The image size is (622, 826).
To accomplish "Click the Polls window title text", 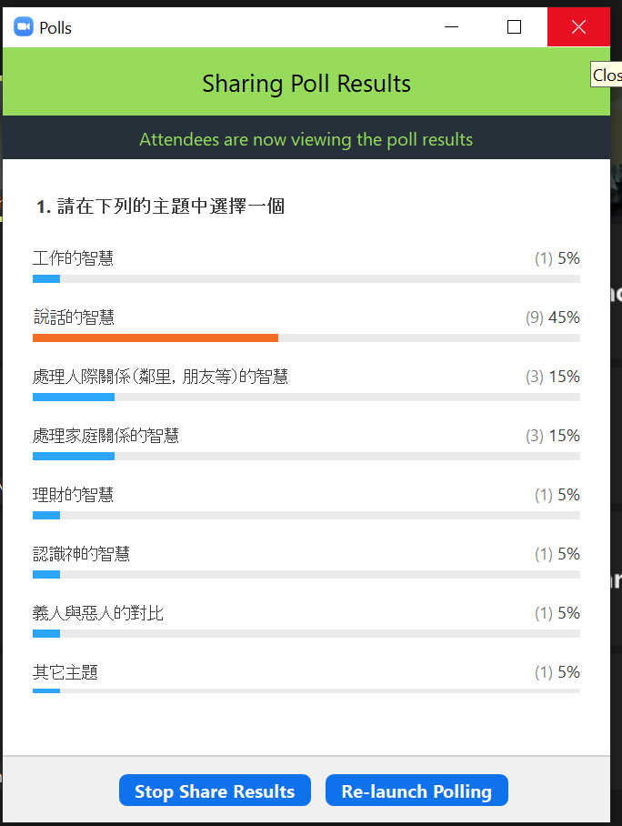I will point(55,27).
